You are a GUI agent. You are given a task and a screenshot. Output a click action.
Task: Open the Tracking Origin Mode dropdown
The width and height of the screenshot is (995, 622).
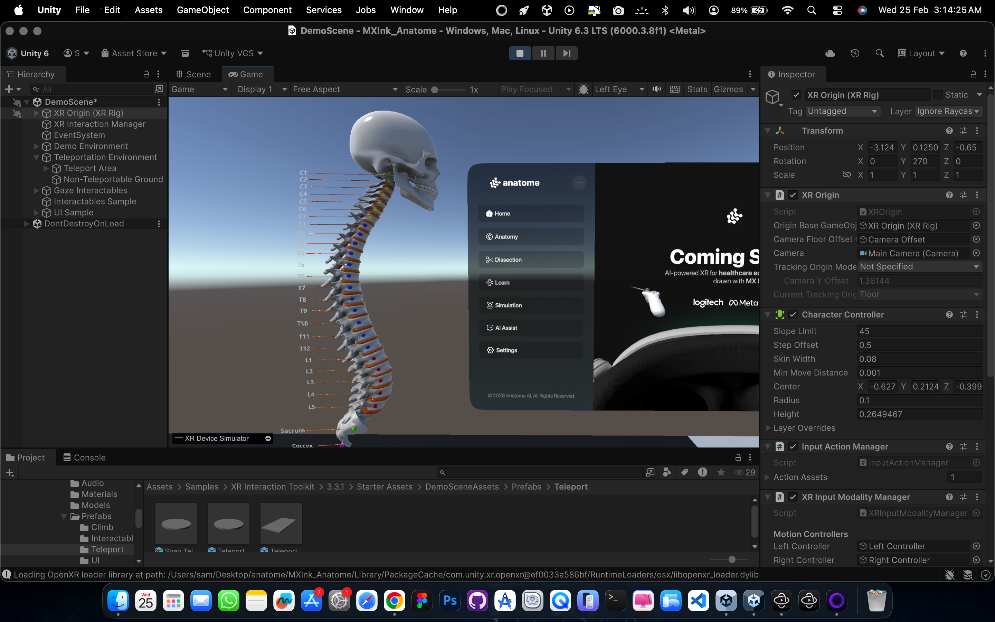click(x=919, y=266)
